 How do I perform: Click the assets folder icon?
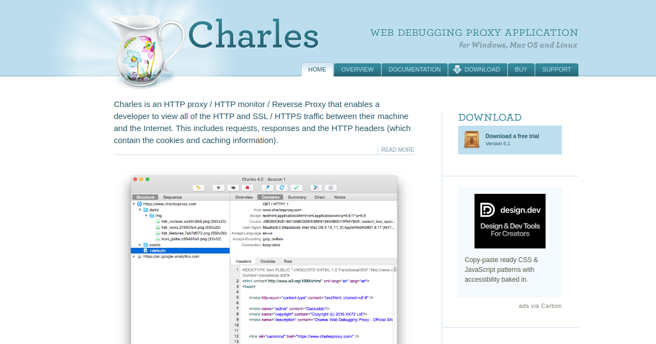[x=146, y=245]
